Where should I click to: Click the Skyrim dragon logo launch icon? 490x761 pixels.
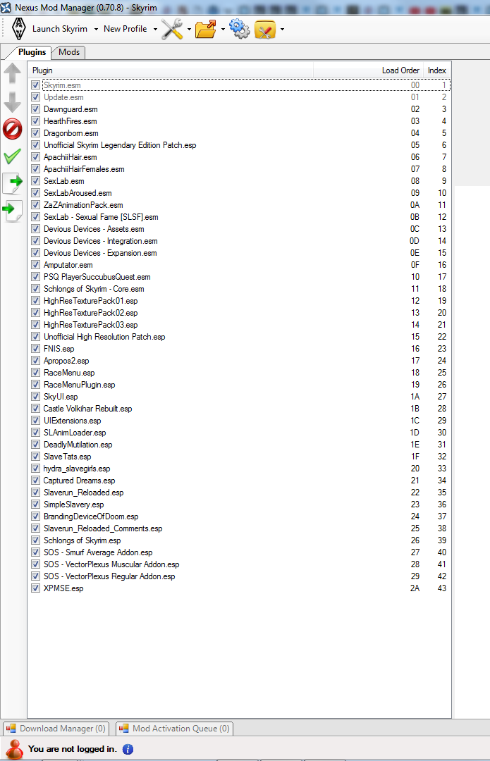(x=19, y=29)
